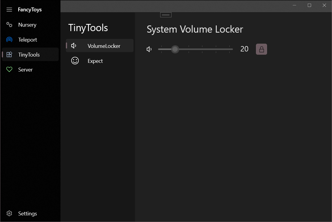The image size is (332, 222).
Task: Click the System Volume Locker heading
Action: [195, 29]
